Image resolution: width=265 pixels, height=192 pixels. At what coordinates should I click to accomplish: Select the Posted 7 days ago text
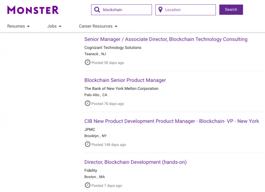tap(106, 186)
